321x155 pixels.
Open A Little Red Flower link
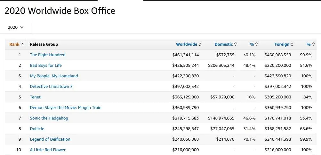click(x=48, y=150)
